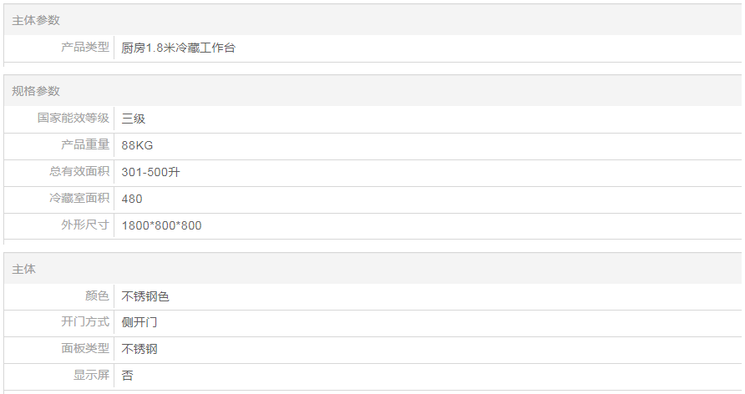Click the 产品类型 label
Image resolution: width=745 pixels, height=394 pixels.
click(x=85, y=48)
